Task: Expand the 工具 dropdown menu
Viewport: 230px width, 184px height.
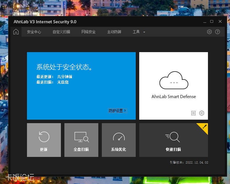Action: [139, 32]
